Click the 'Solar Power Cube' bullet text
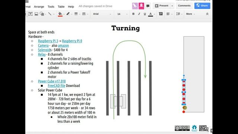The image size is (238, 134). coord(50,90)
